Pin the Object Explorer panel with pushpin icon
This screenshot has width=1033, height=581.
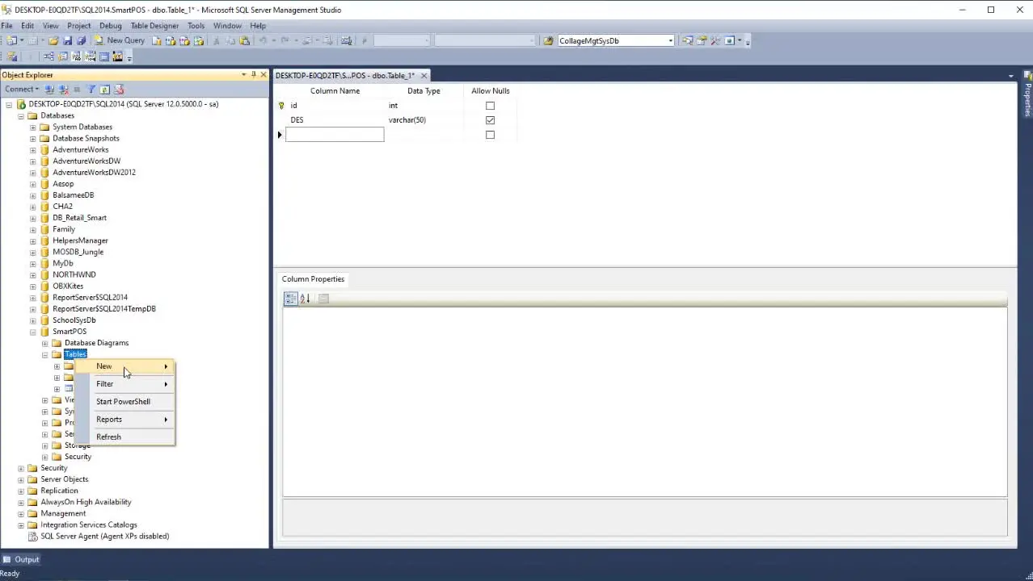point(253,75)
